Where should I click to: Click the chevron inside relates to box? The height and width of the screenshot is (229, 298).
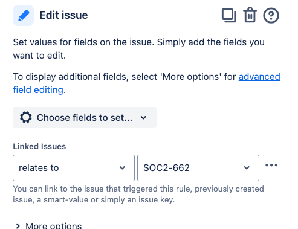pyautogui.click(x=122, y=168)
